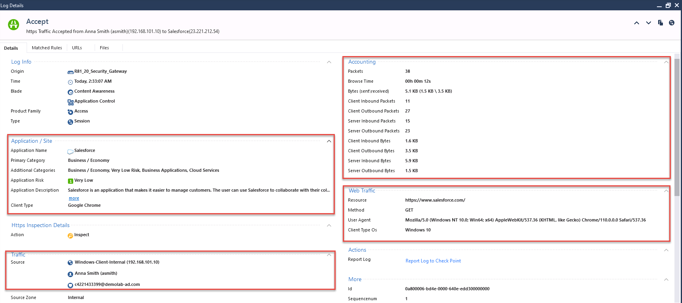
Task: Select the https://www.salesforce.com/ resource value
Action: [435, 200]
